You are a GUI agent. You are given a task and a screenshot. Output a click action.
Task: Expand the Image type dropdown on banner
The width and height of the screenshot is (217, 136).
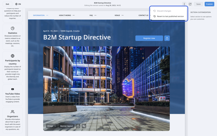[x=51, y=126]
